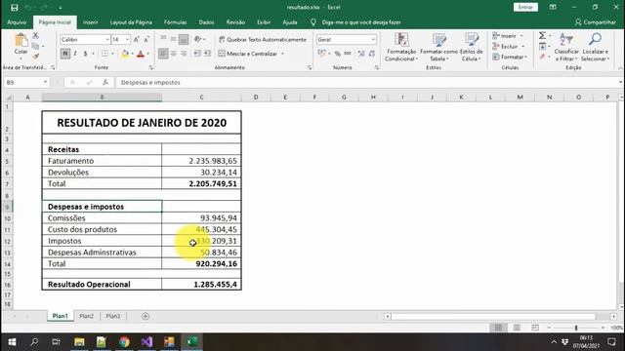Open Classificar e Filtrar dropdown
This screenshot has height=351, width=625.
(x=566, y=47)
